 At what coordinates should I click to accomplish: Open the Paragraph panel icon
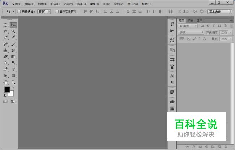click(x=172, y=82)
